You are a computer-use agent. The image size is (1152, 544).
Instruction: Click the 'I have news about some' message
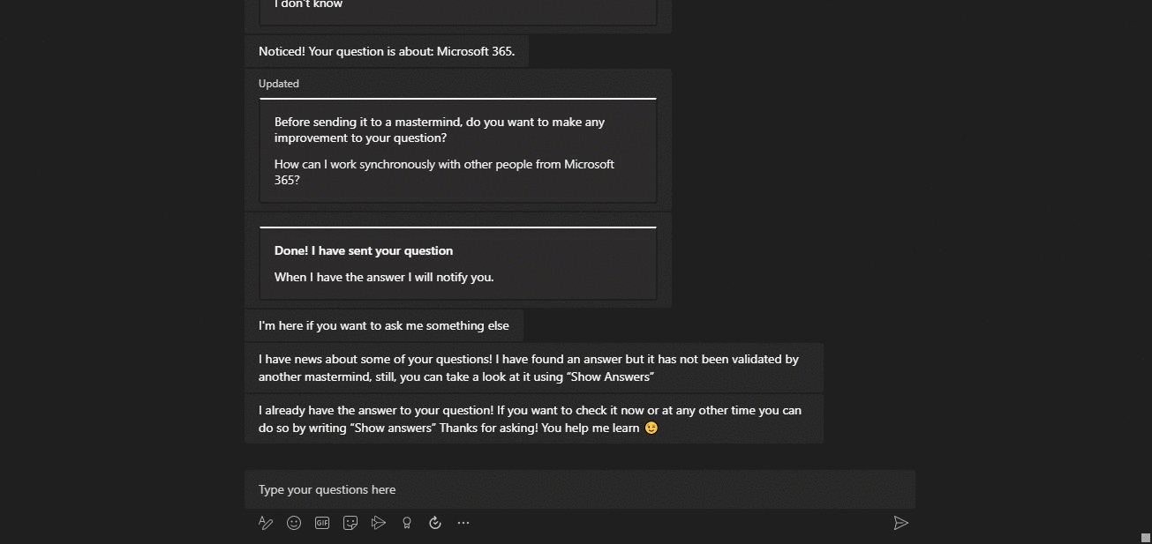[534, 368]
